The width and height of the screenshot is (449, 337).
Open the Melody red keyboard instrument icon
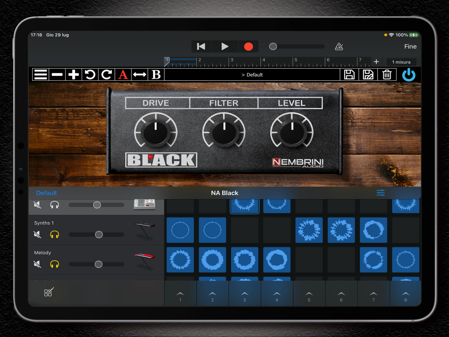coord(145,260)
